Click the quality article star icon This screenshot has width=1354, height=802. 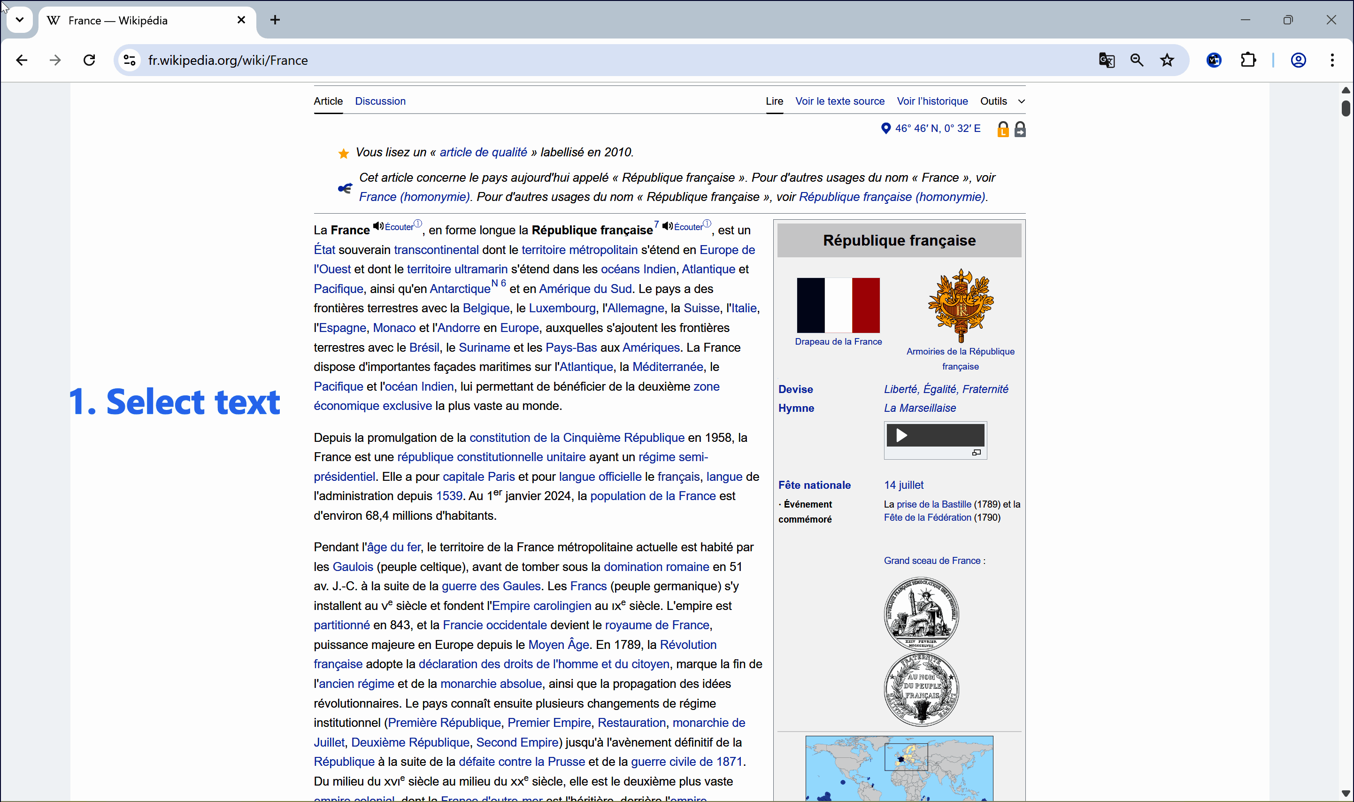pos(343,154)
